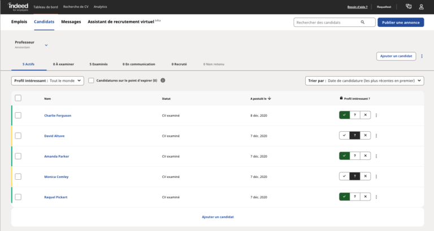Click the Publier une annonce button
Image resolution: width=434 pixels, height=231 pixels.
(400, 23)
